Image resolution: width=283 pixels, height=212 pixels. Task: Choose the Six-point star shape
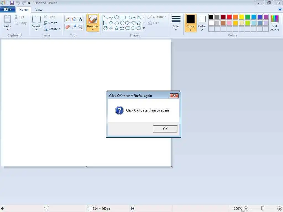click(x=122, y=28)
